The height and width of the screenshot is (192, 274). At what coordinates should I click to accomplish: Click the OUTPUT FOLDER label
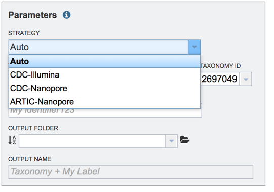tap(33, 128)
